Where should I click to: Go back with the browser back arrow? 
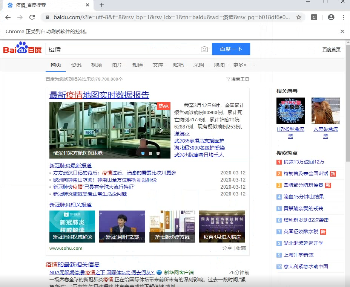[8, 17]
